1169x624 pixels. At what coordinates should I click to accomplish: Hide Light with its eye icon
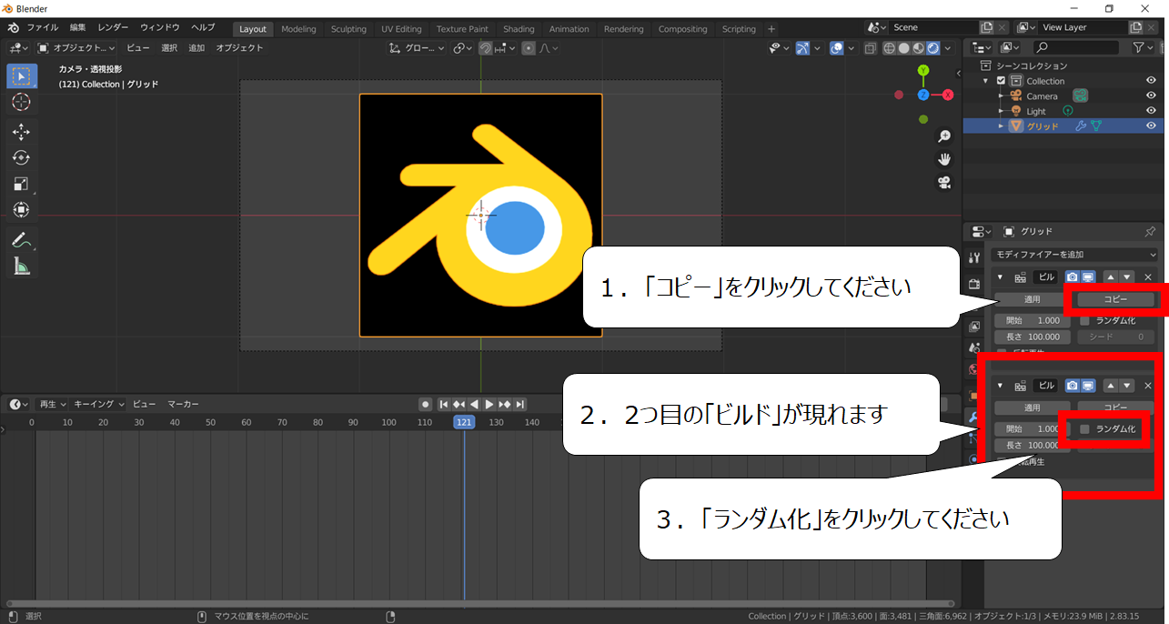[x=1151, y=111]
